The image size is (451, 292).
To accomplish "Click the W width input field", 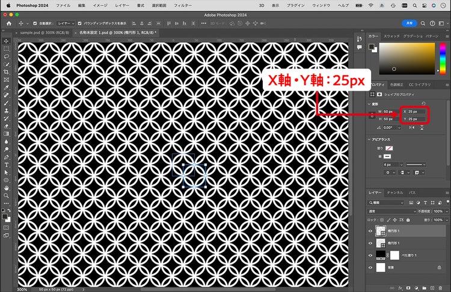I will (390, 112).
